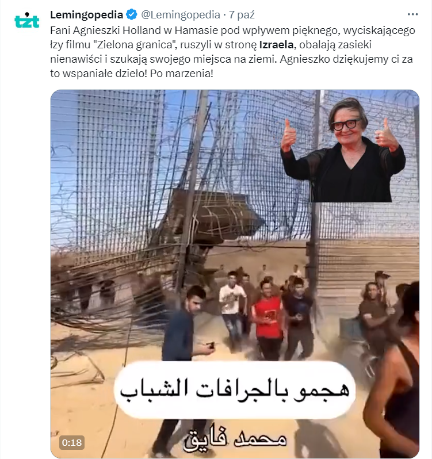Open the tzt profile avatar
The image size is (432, 459).
26,21
